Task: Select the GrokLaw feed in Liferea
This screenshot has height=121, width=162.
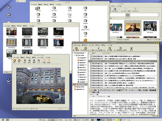Action: pyautogui.click(x=82, y=67)
